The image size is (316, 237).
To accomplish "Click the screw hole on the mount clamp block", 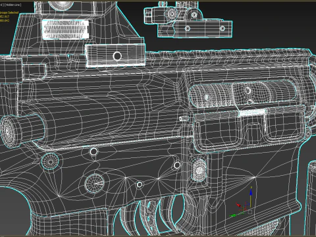I will pos(117,56).
